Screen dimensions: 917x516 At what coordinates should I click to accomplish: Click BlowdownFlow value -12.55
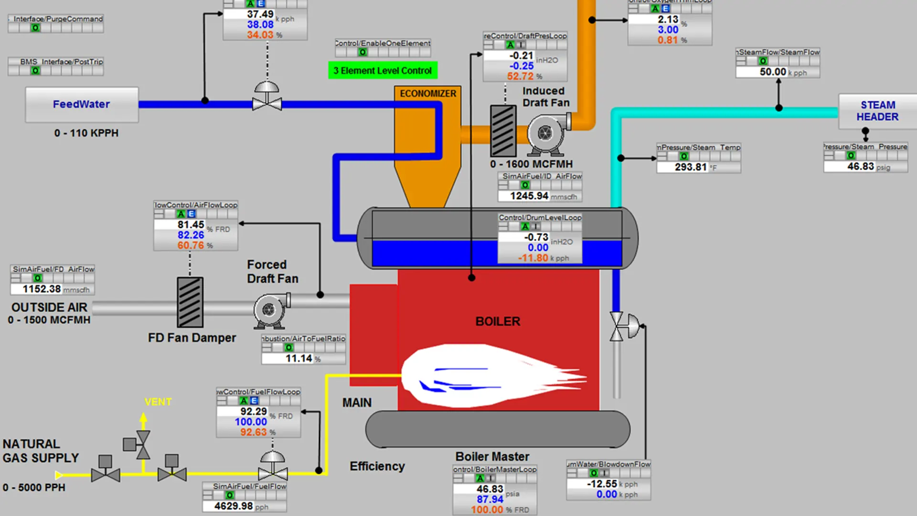click(x=602, y=484)
